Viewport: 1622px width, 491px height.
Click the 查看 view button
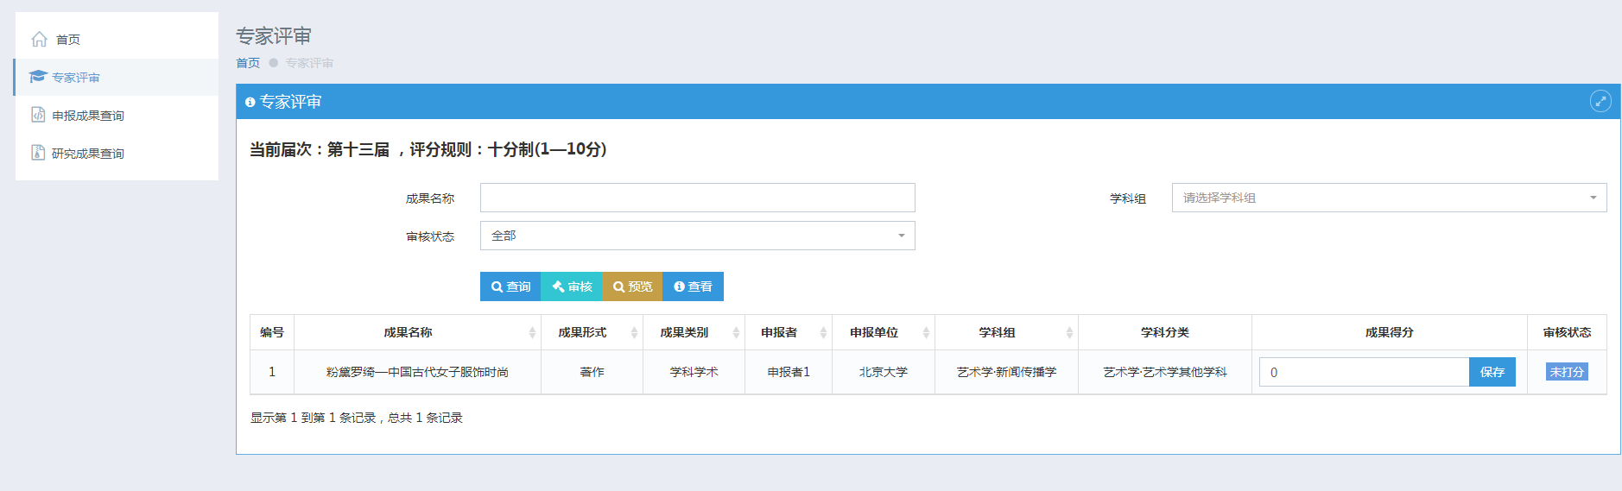693,286
